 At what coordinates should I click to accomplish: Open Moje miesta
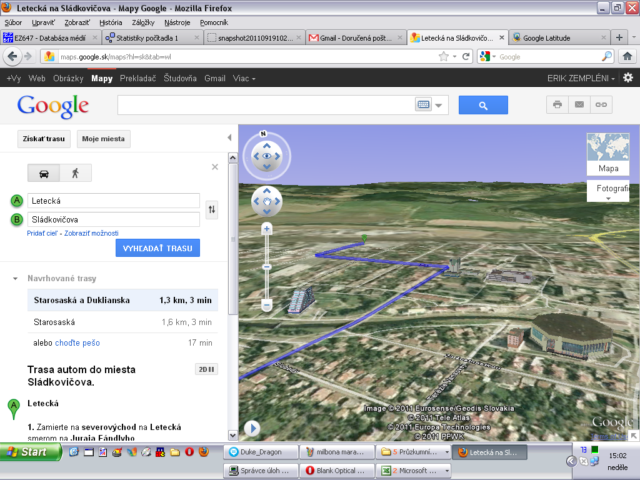tap(103, 139)
